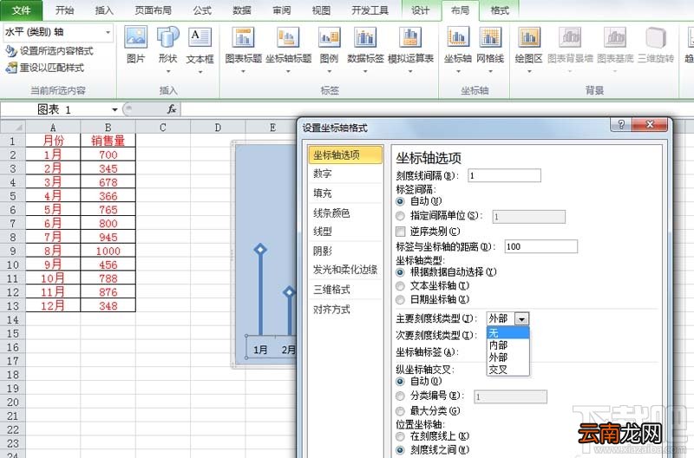694x458 pixels.
Task: Select 日期坐标轴 radio button
Action: tap(400, 299)
